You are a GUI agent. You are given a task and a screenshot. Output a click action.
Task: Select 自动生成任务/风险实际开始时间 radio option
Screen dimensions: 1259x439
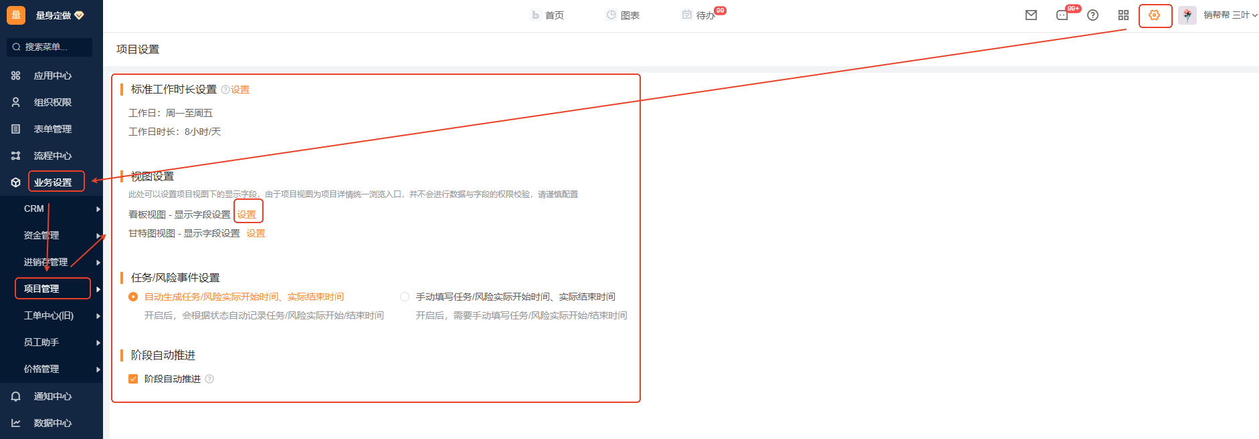[133, 297]
